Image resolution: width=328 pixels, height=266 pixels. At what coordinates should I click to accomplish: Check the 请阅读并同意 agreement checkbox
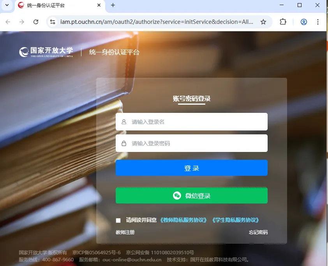tap(118, 220)
